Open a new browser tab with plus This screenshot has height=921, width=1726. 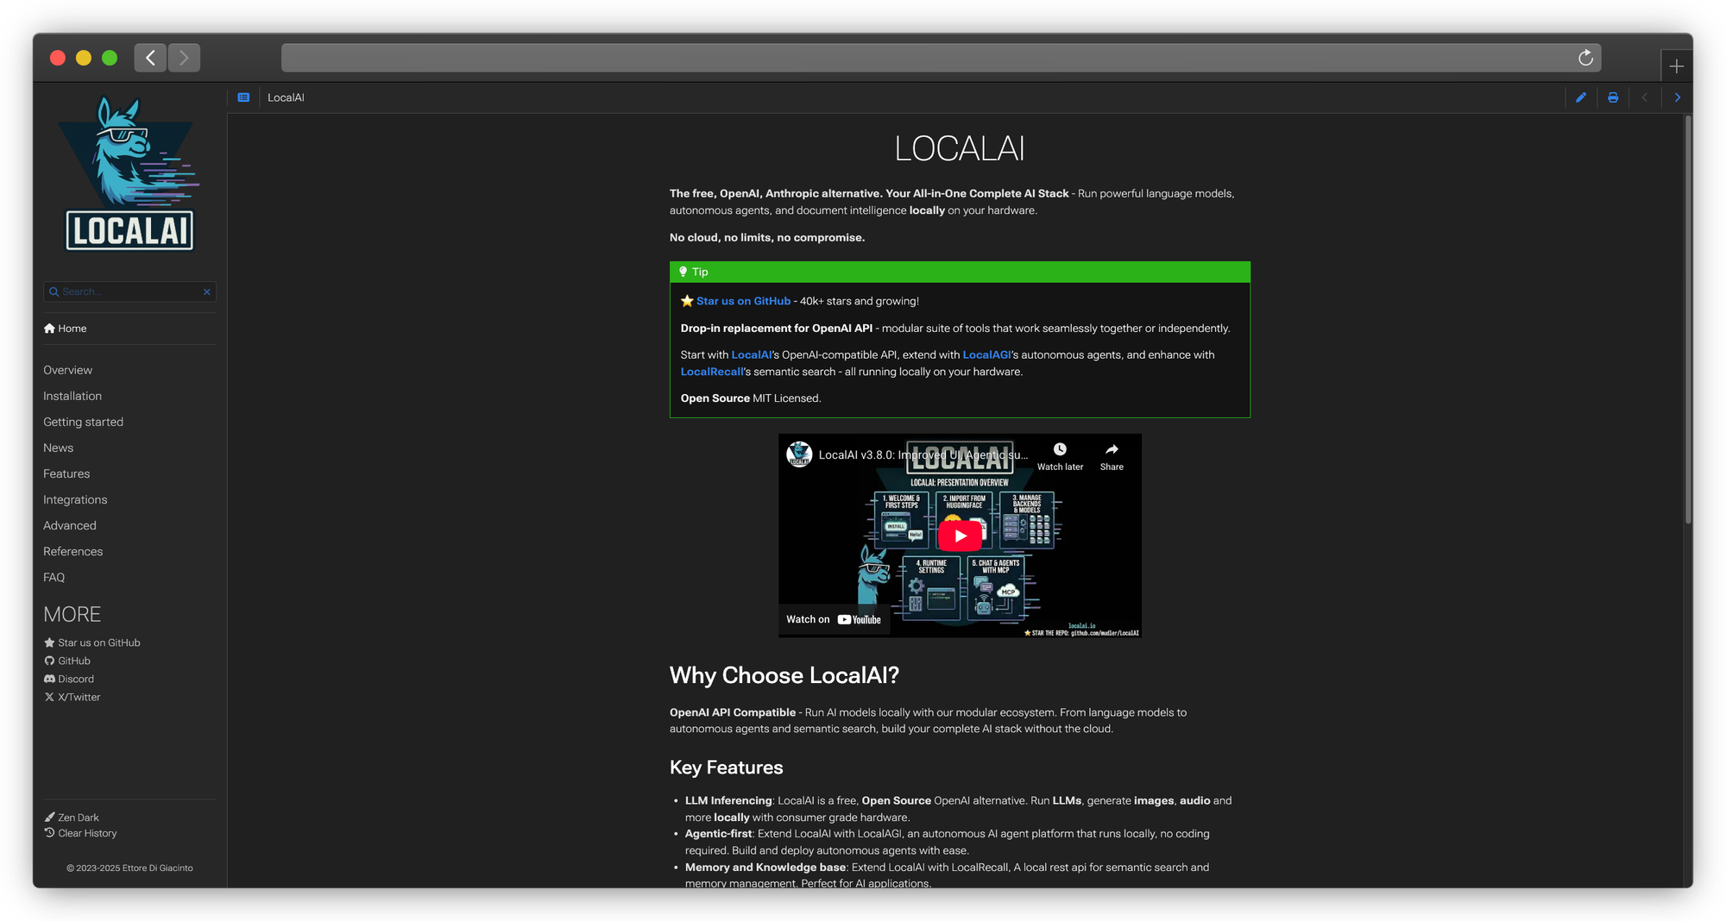tap(1676, 66)
